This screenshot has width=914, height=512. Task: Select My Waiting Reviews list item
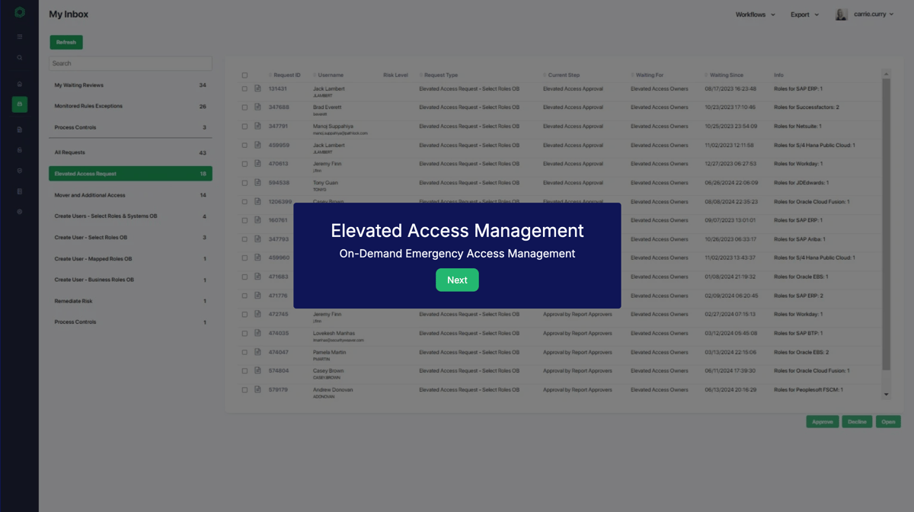pos(130,85)
